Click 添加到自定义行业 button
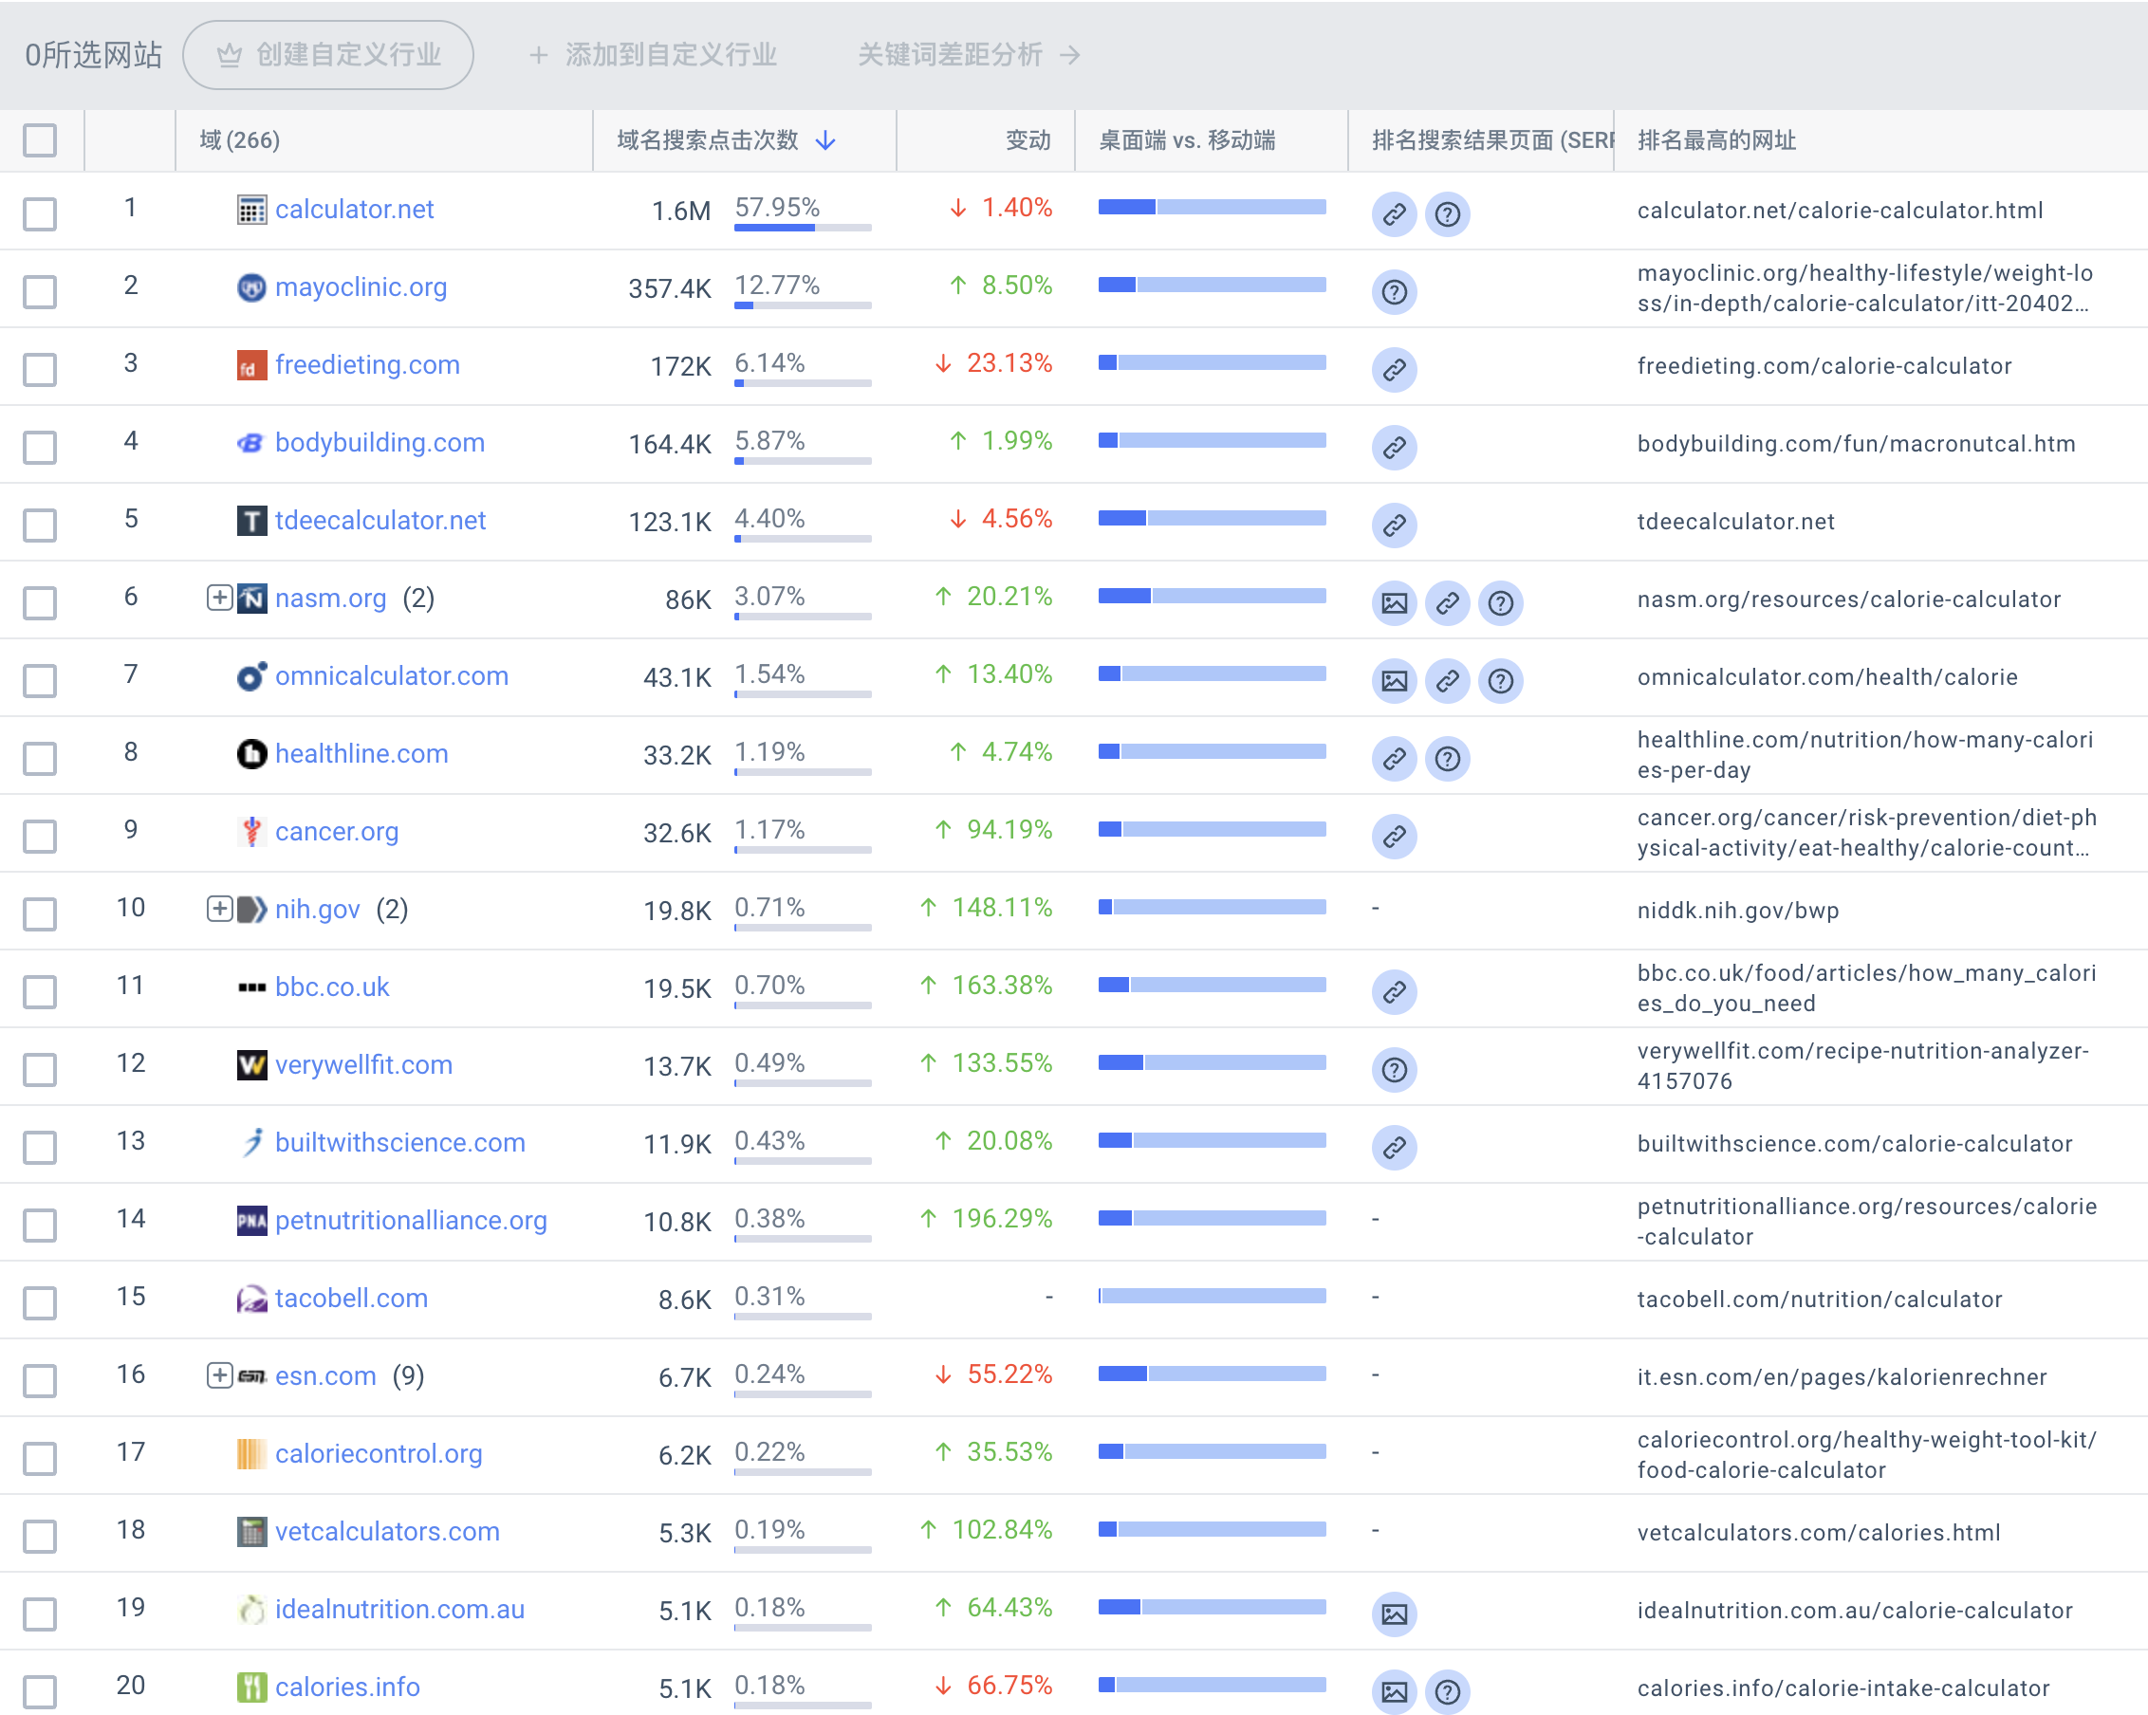2148x1715 pixels. [x=653, y=55]
